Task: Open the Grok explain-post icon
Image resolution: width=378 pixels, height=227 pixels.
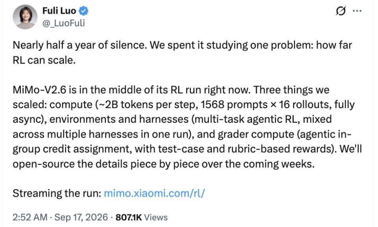Action: (x=341, y=11)
